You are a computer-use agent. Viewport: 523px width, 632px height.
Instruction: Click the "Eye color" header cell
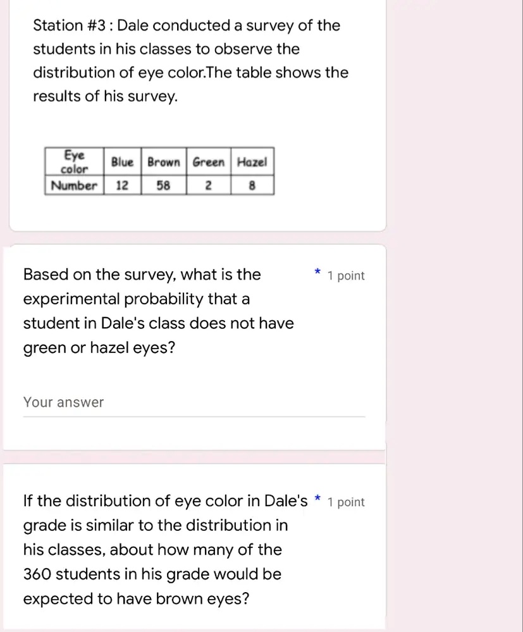click(74, 162)
